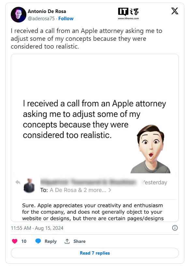Viewport: 187px width, 266px height.
Task: Open Antonio De Rosa's profile avatar
Action: [19, 15]
